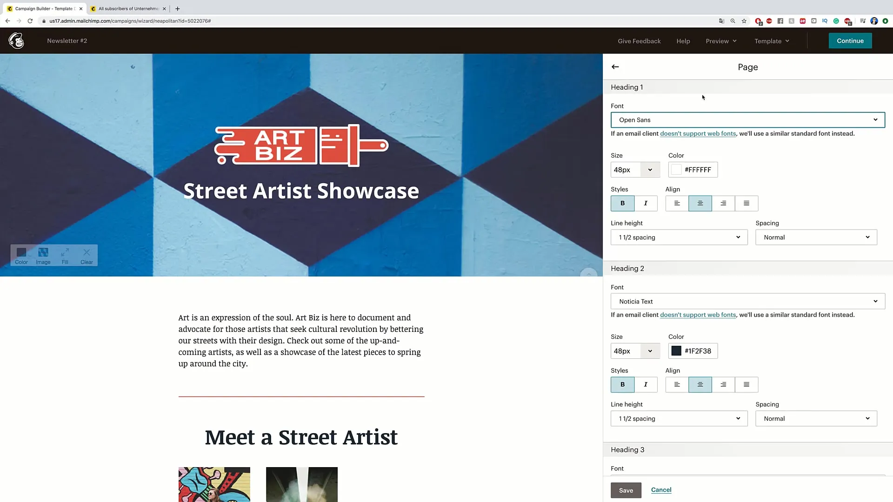The image size is (893, 502).
Task: Select center align icon for Heading 1
Action: (x=700, y=203)
